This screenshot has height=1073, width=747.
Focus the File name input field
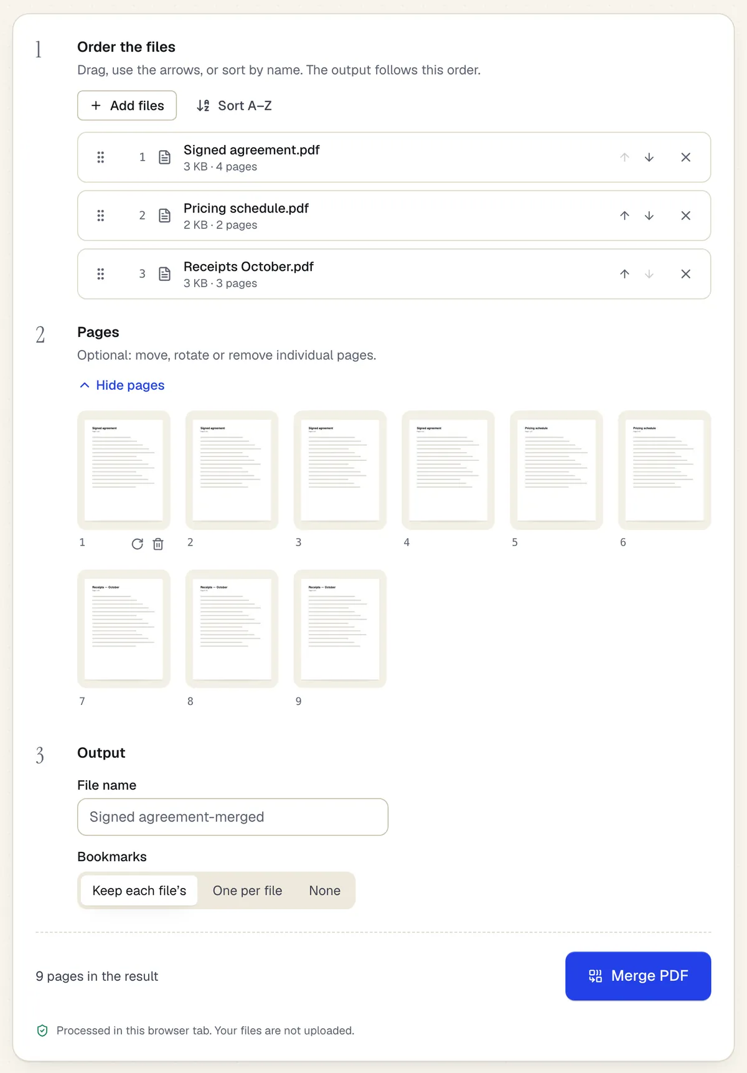[x=233, y=817]
